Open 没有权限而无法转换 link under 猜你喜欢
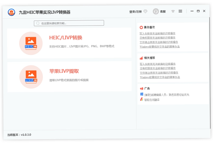Image resolution: width=213 pixels, height=144 pixels. point(157,38)
